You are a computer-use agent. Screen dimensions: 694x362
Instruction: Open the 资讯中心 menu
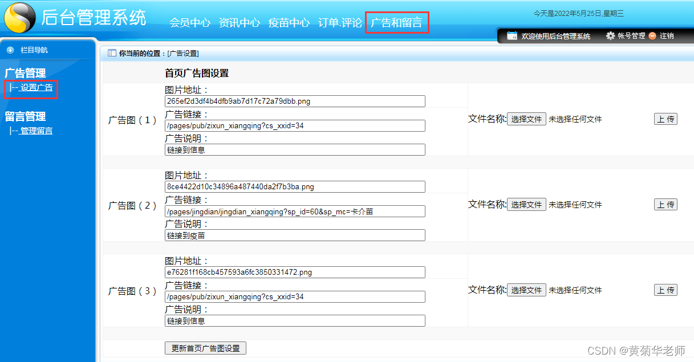pyautogui.click(x=240, y=23)
